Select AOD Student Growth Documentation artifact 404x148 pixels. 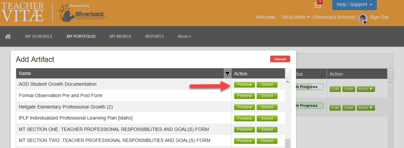tap(267, 85)
